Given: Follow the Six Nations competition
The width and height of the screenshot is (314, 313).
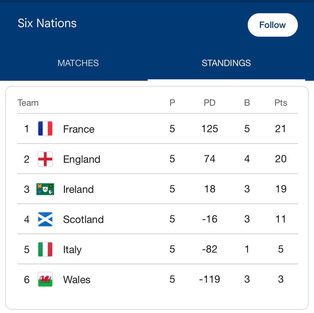Looking at the screenshot, I should [273, 25].
